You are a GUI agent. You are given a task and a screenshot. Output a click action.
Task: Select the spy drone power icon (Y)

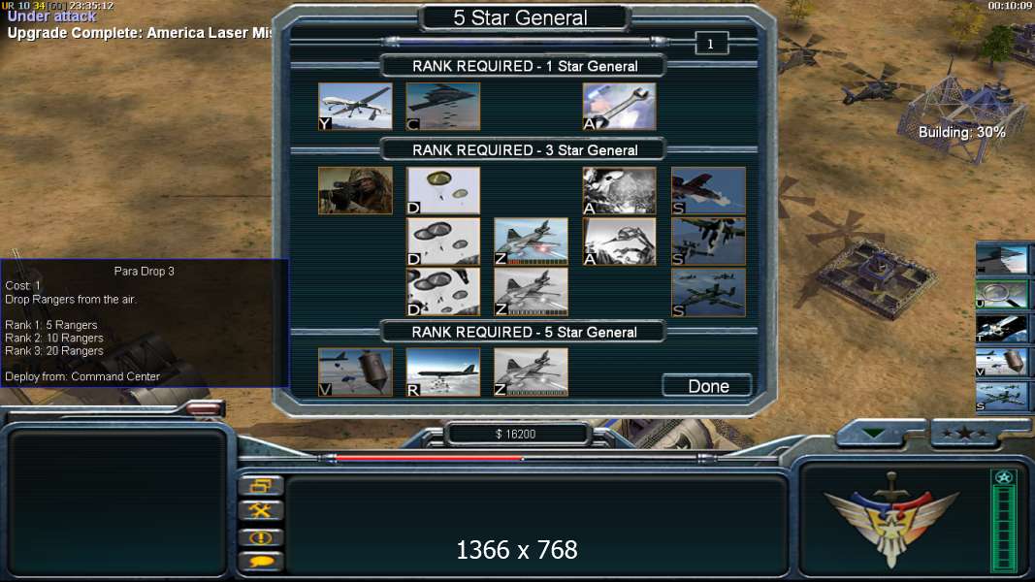pyautogui.click(x=355, y=107)
